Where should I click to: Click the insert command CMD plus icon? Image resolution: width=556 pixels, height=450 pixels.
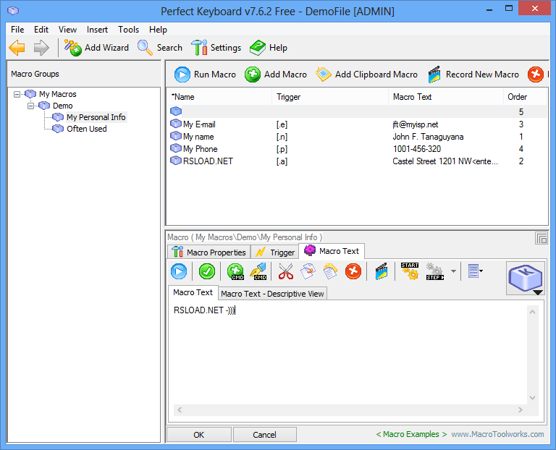tap(235, 271)
